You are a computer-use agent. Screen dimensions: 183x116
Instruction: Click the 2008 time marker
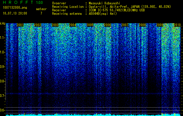pos(142,25)
